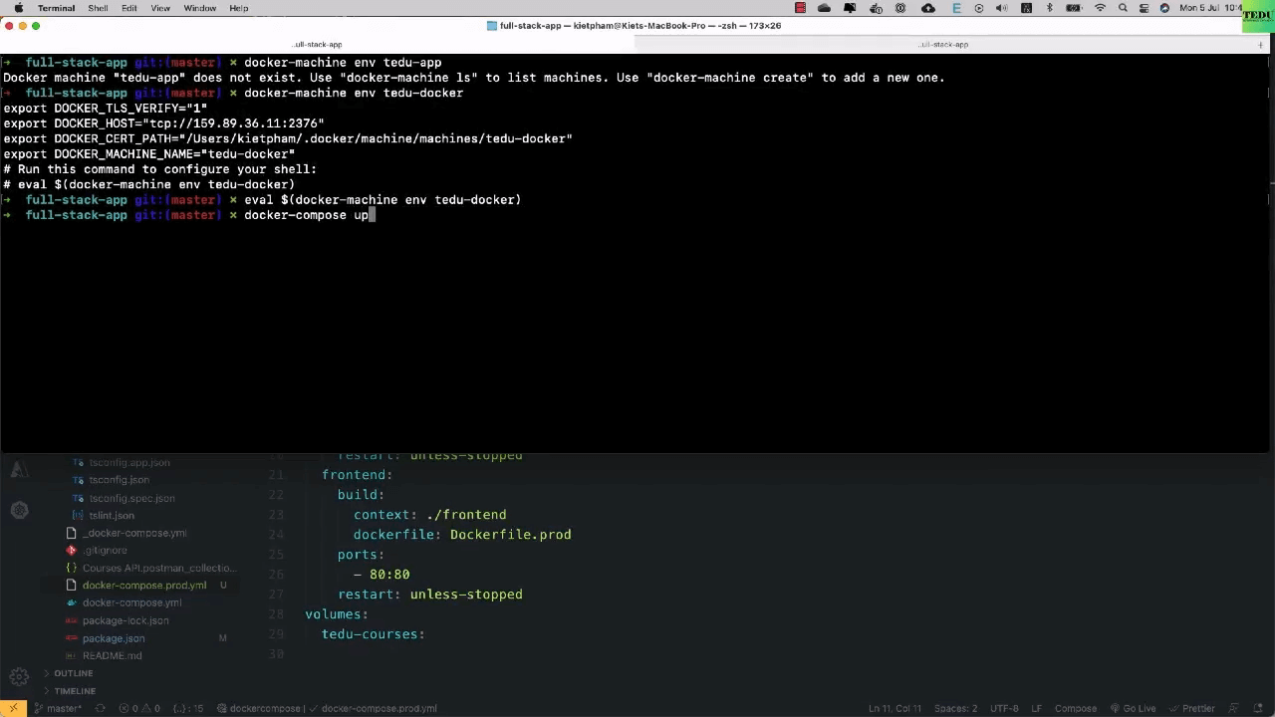Screen dimensions: 1275x717
Task: Click the Kubernetes icon in activity bar
Action: pyautogui.click(x=19, y=510)
